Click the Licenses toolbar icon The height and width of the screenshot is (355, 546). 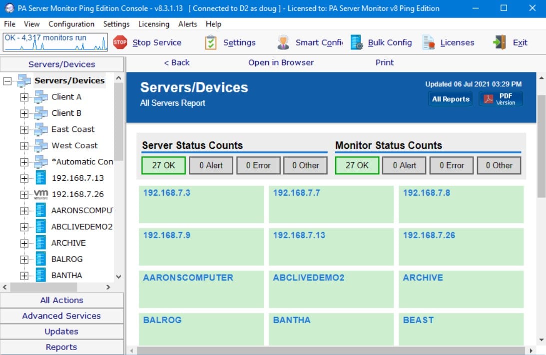coord(428,42)
